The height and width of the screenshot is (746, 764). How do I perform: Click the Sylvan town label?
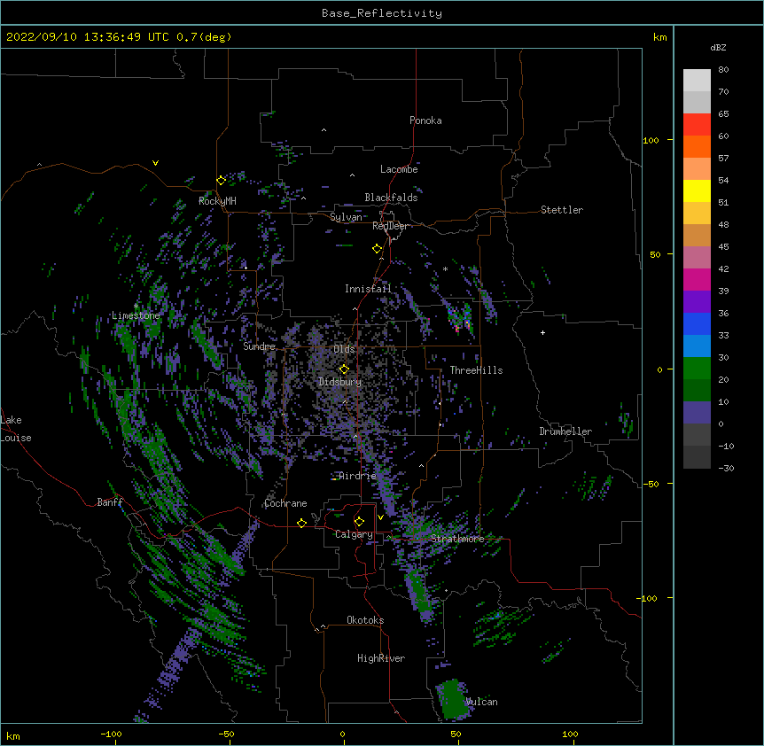click(346, 217)
